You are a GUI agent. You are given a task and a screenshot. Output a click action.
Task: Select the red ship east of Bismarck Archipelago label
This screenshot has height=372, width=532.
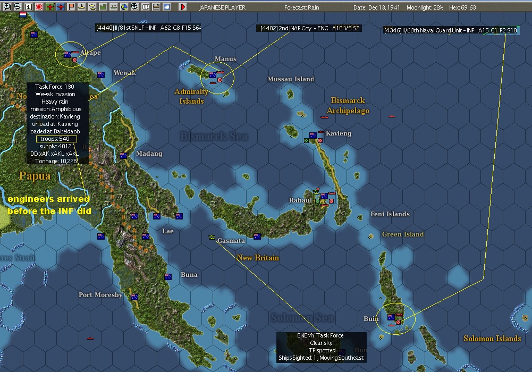(x=392, y=117)
